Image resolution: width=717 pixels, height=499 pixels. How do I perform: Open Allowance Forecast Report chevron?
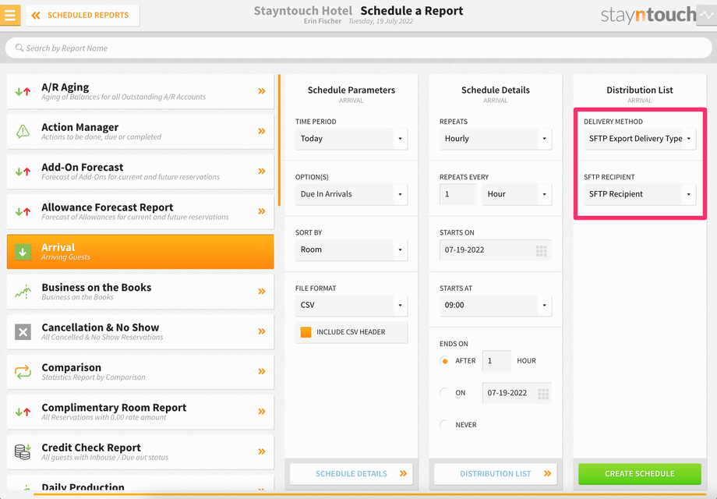[262, 211]
